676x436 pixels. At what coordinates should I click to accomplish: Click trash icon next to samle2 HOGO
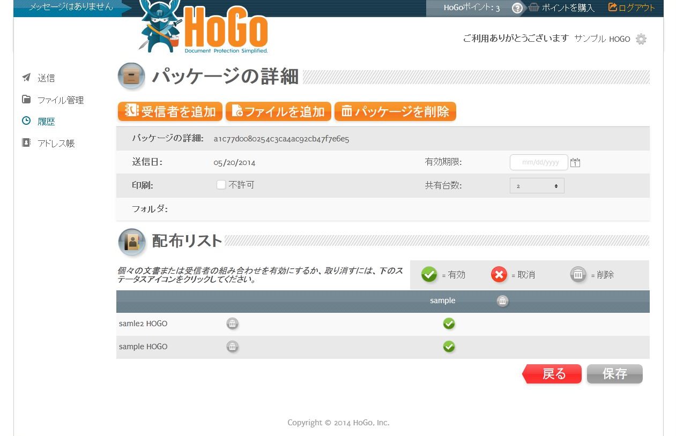tap(232, 324)
